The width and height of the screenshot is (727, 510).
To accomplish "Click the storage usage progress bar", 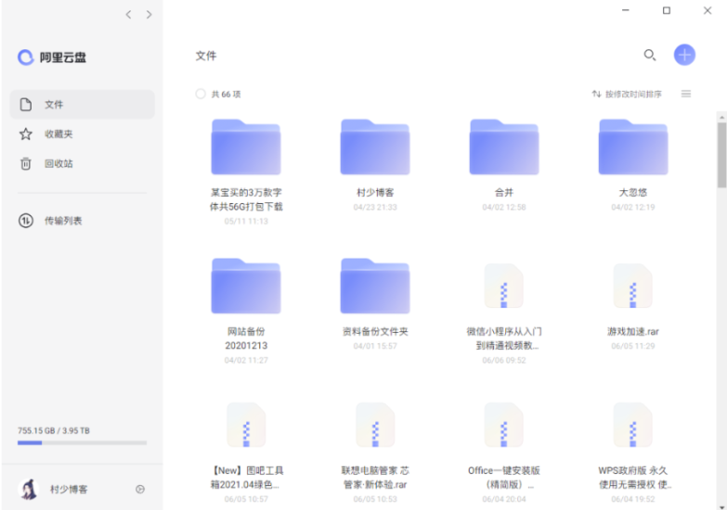I will pyautogui.click(x=82, y=443).
